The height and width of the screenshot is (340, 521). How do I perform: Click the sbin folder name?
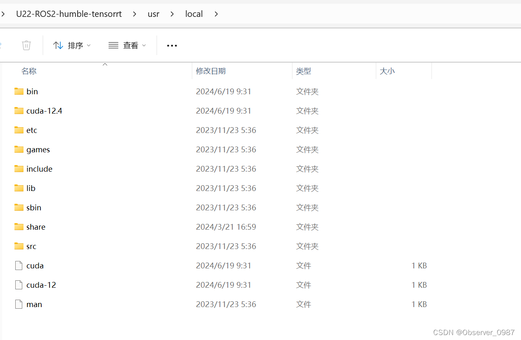(x=34, y=207)
